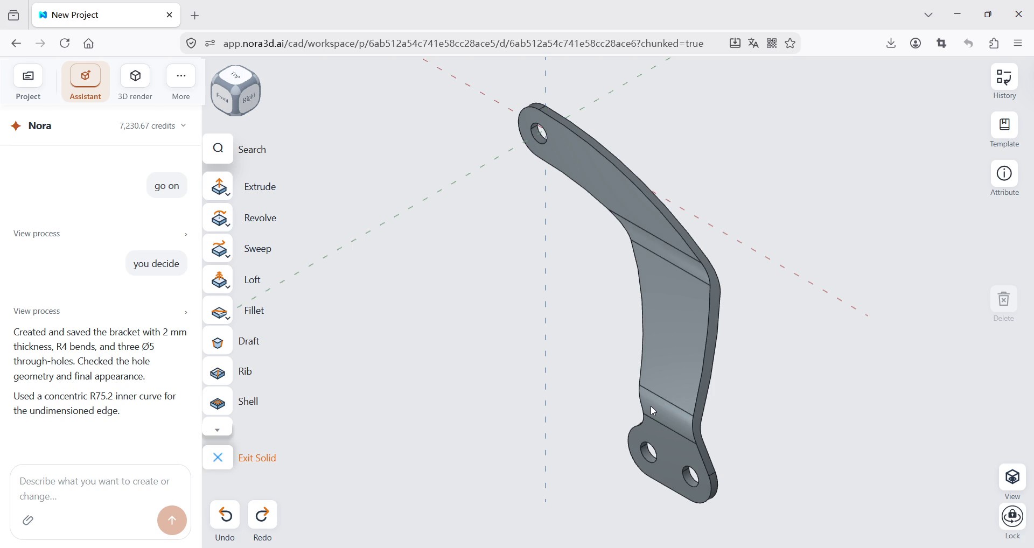Click the 'you decide' chat message
Image resolution: width=1034 pixels, height=548 pixels.
[x=157, y=264]
